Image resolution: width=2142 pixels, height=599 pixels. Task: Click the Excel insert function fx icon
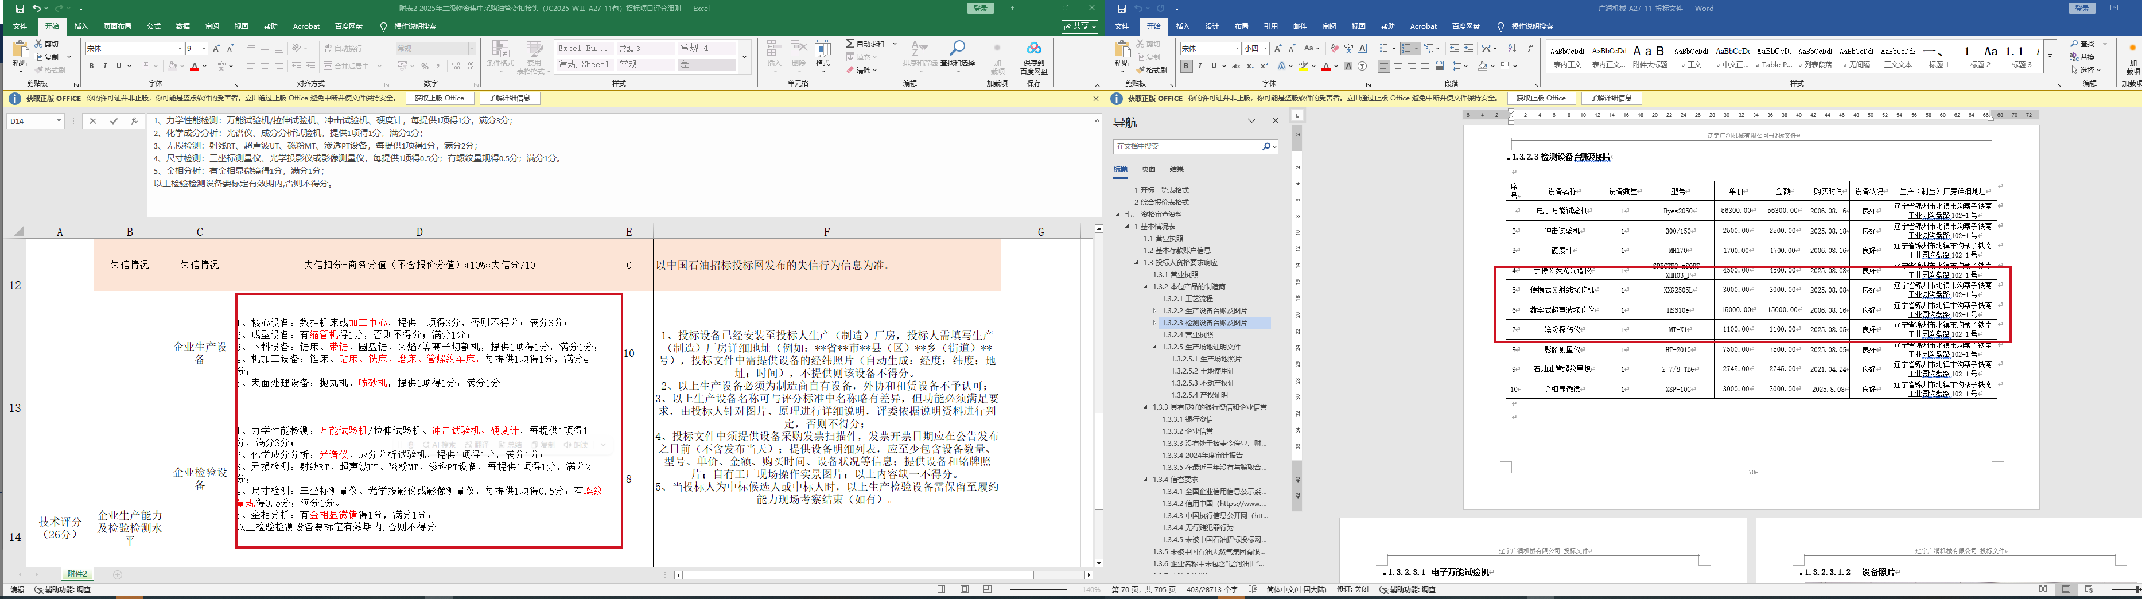(x=135, y=120)
